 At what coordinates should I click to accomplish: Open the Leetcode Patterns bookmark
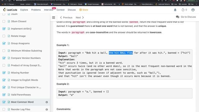pos(162,4)
